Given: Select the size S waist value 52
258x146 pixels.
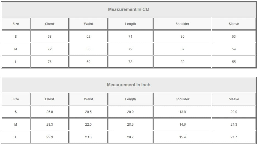Looking at the screenshot, I should (88, 37).
